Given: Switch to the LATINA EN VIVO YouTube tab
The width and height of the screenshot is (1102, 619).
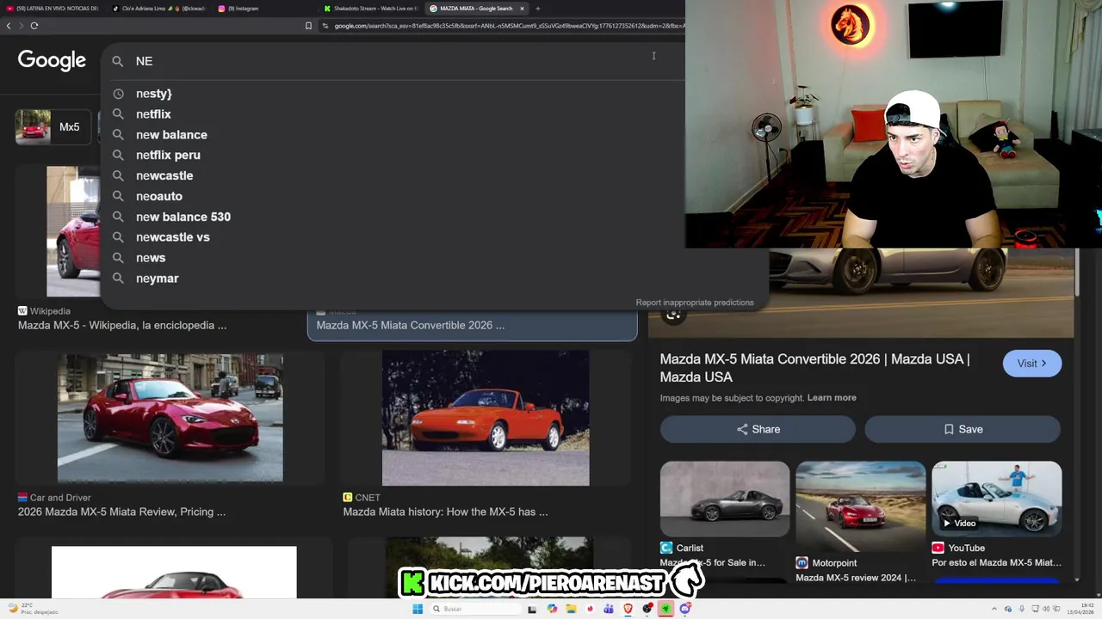Looking at the screenshot, I should click(52, 9).
